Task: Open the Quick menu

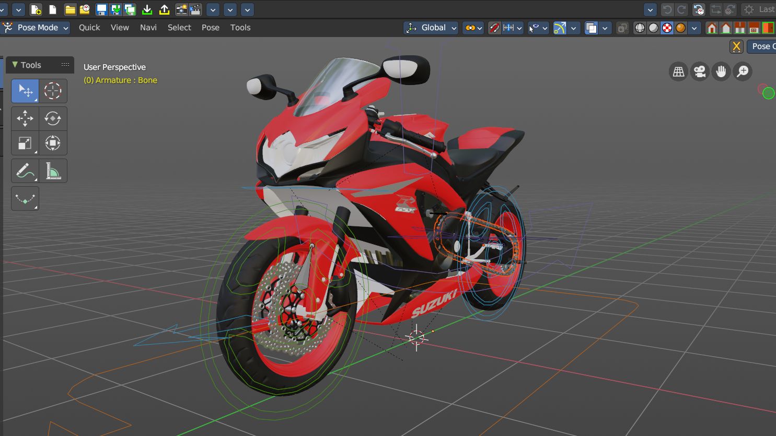Action: click(x=89, y=28)
